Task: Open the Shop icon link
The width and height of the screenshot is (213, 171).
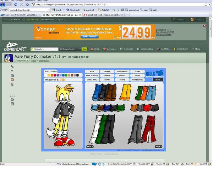Action: coord(92,49)
